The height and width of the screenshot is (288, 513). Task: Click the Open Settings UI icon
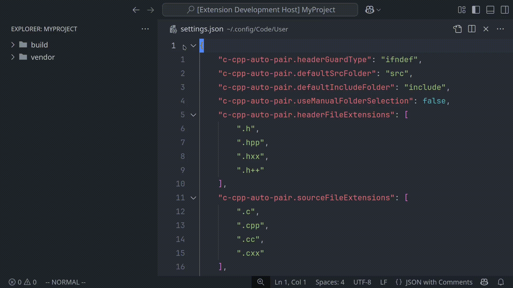click(x=457, y=29)
